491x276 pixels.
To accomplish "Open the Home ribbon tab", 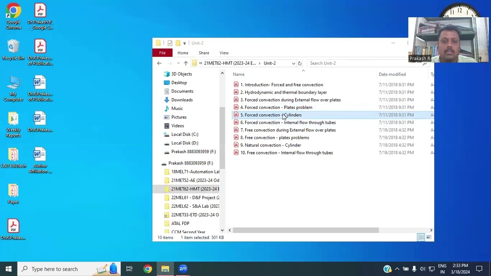I will click(183, 53).
